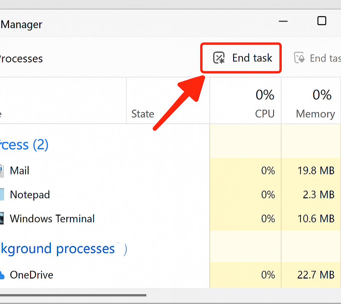
Task: Click Windows Terminal's 10.6 MB memory value
Action: click(x=316, y=218)
